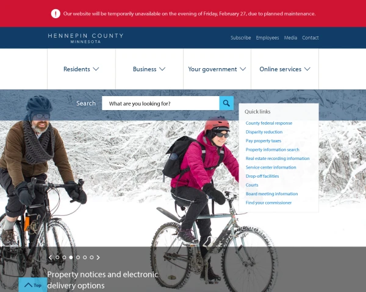Open the Subscribe link in header

[241, 38]
